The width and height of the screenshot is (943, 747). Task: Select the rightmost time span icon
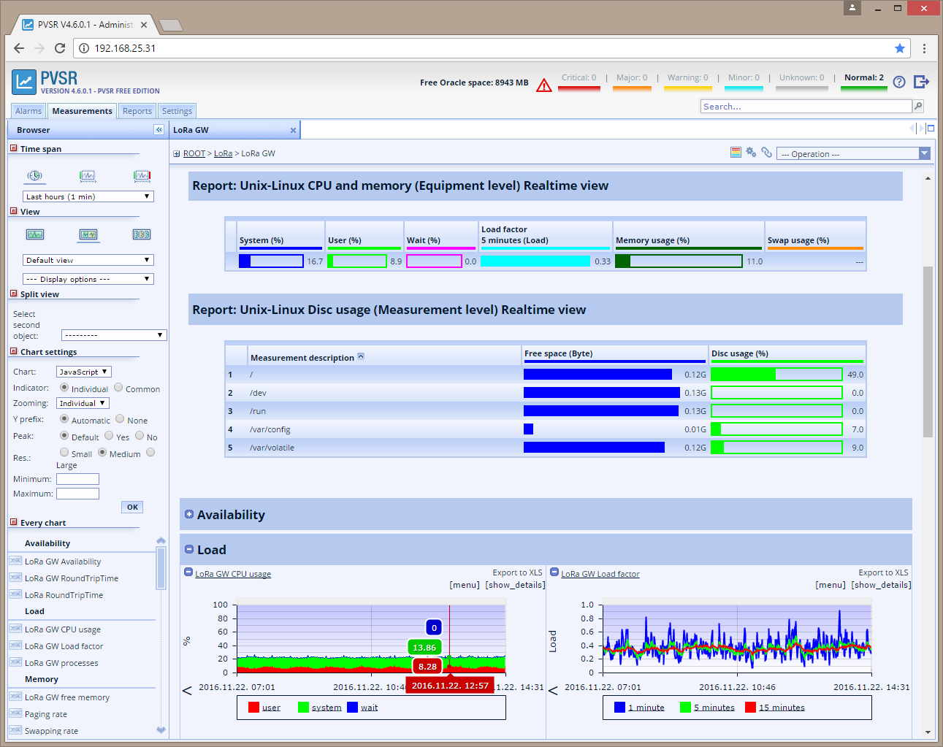tap(142, 176)
